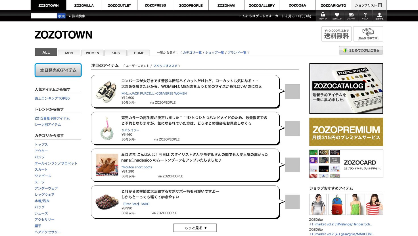The image size is (418, 236).
Task: Open favorites heart icon
Action: pos(337,16)
